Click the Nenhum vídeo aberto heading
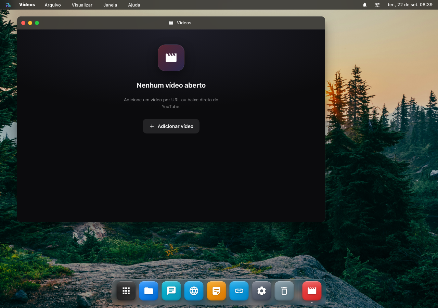The height and width of the screenshot is (308, 438). tap(171, 85)
